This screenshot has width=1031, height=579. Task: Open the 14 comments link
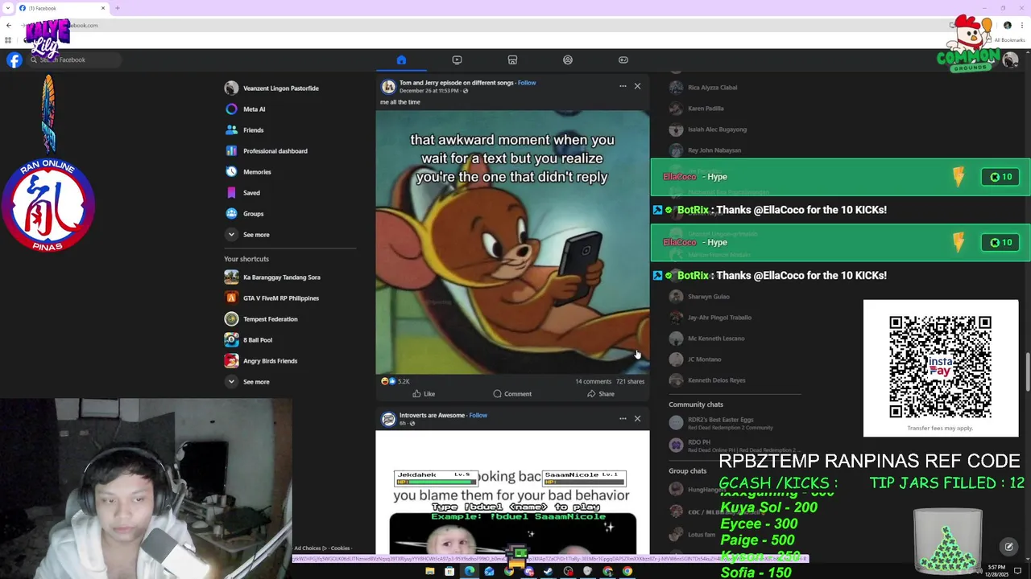click(593, 381)
